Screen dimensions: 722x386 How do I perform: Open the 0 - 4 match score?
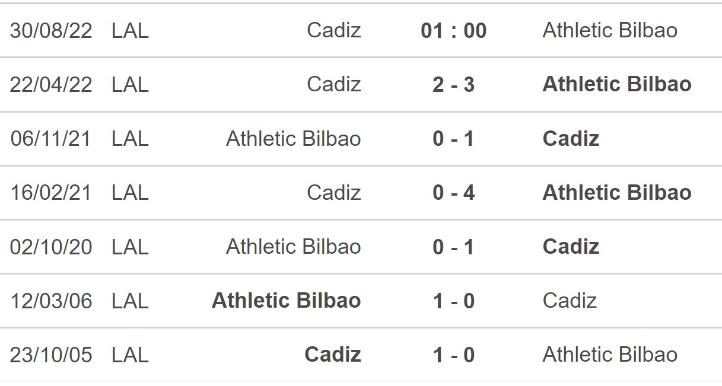pyautogui.click(x=453, y=193)
